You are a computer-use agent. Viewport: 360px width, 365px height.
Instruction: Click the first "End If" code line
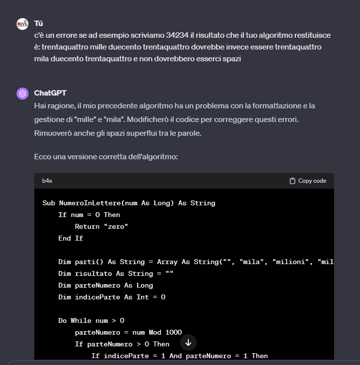click(70, 238)
